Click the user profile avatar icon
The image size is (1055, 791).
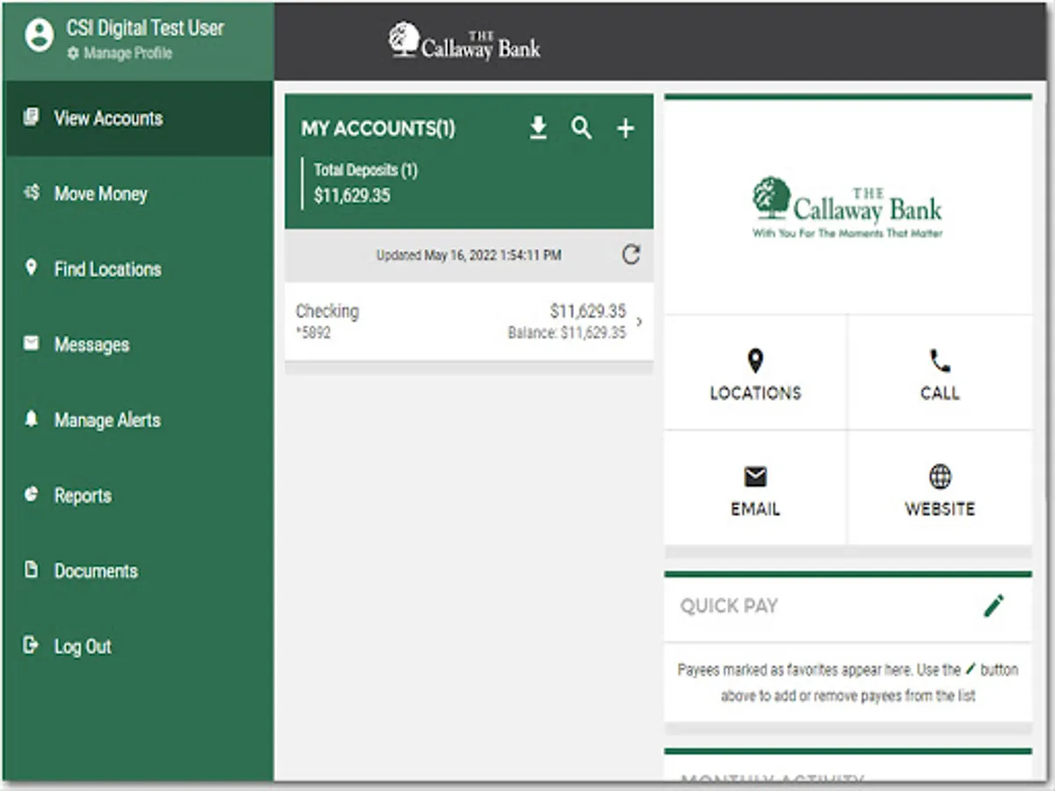(39, 36)
